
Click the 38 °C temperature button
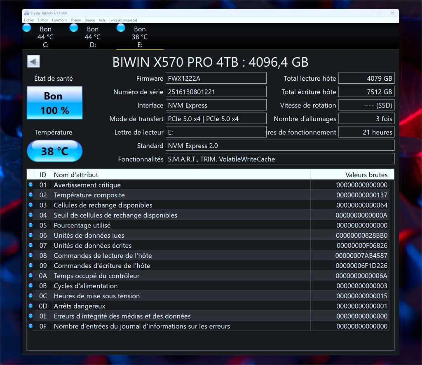point(55,151)
